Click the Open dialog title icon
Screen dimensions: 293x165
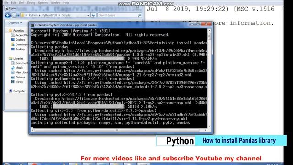coord(6,8)
